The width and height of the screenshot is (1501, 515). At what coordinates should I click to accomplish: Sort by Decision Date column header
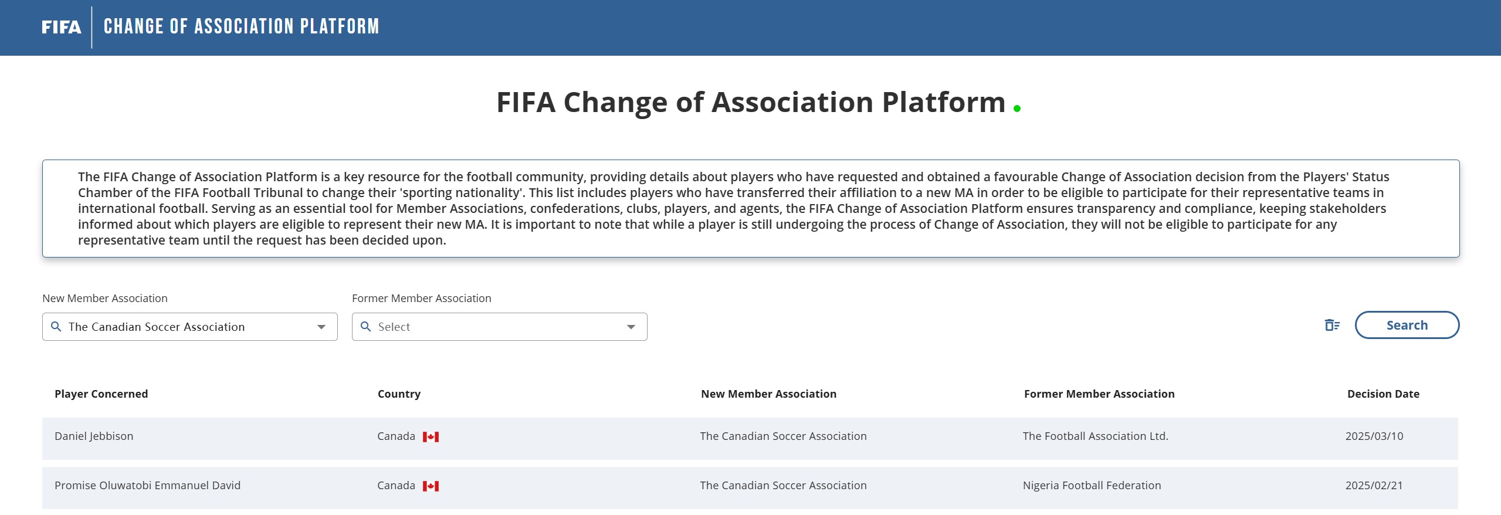(x=1383, y=394)
